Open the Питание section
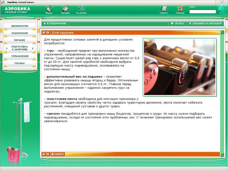 point(20,40)
